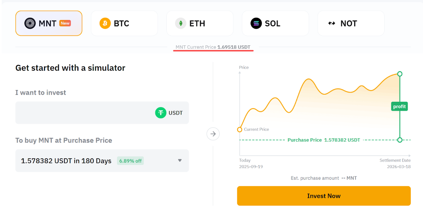Choose the SOL coin tab
The height and width of the screenshot is (209, 423).
pos(275,23)
